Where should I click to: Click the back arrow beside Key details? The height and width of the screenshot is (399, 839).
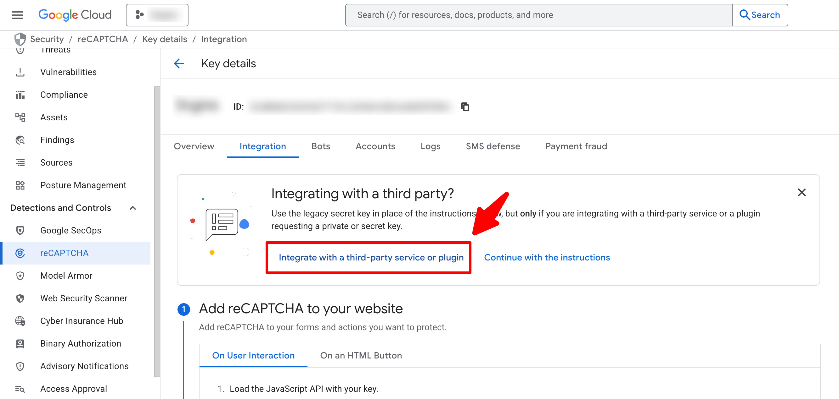click(x=179, y=63)
